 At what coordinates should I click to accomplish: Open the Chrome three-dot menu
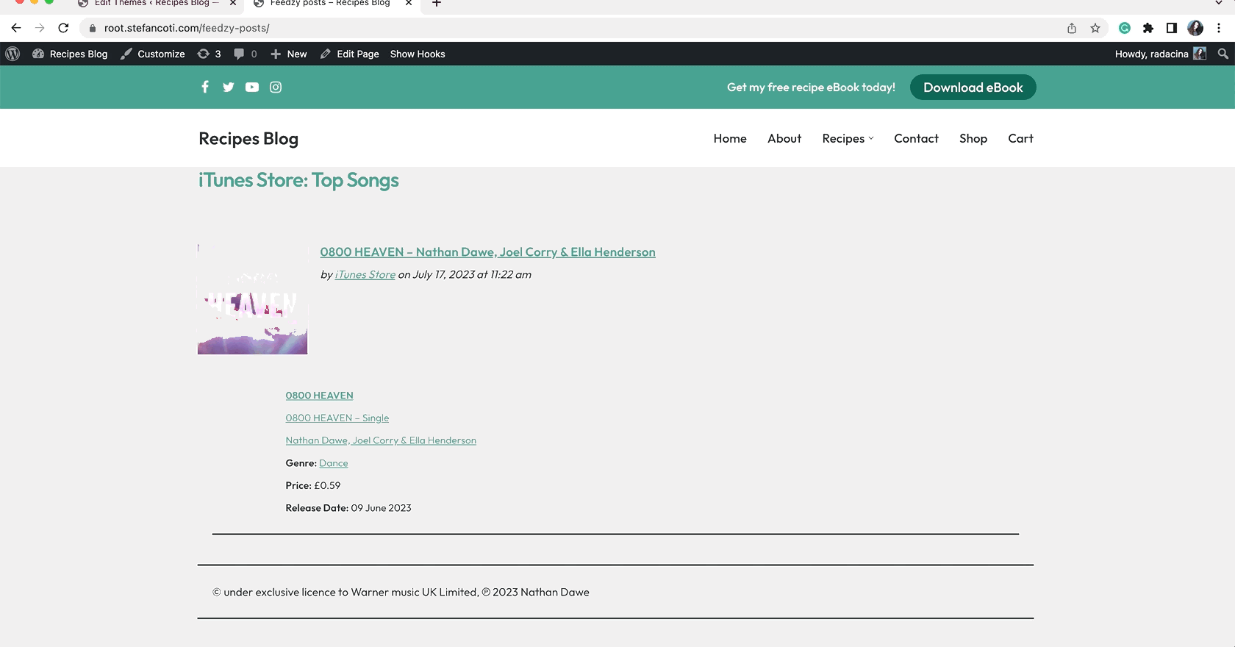pos(1219,28)
